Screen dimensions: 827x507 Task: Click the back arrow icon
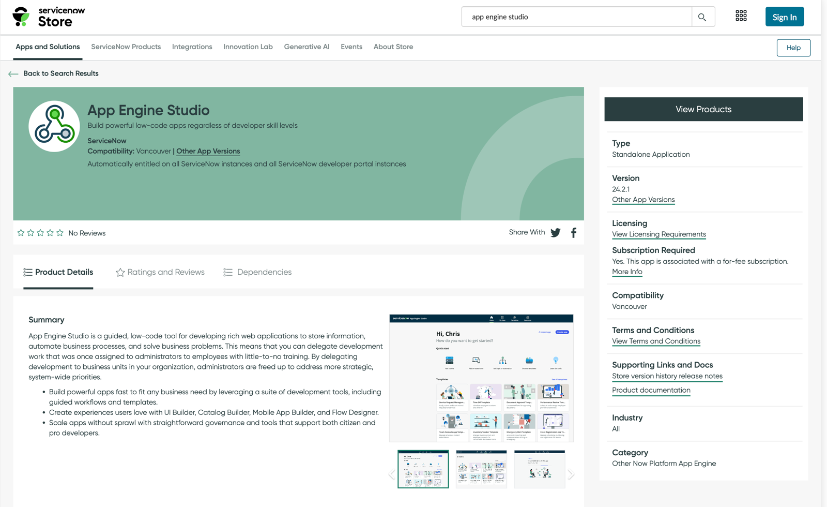[13, 74]
